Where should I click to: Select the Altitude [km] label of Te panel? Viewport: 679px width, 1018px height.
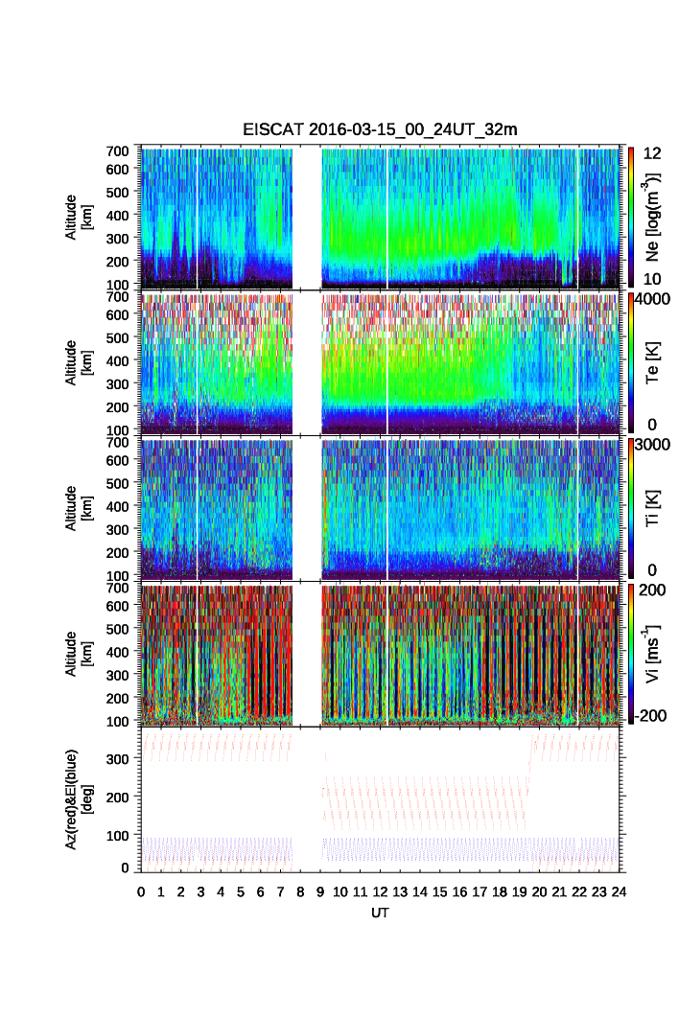[x=79, y=363]
